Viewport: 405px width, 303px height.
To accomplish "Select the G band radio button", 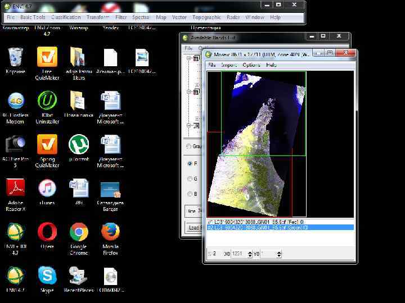I will (190, 178).
